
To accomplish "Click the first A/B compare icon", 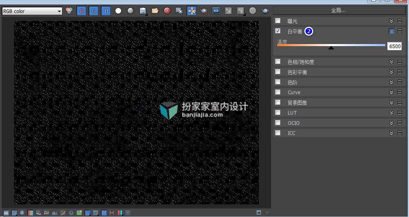I will click(228, 11).
